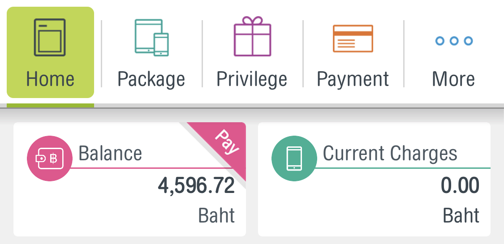Select the Payment tab label
504x244 pixels.
coord(353,79)
